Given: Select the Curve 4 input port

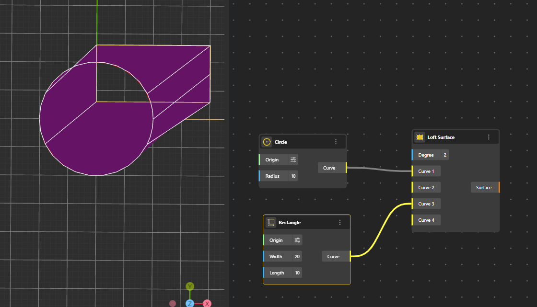Looking at the screenshot, I should tap(425, 220).
